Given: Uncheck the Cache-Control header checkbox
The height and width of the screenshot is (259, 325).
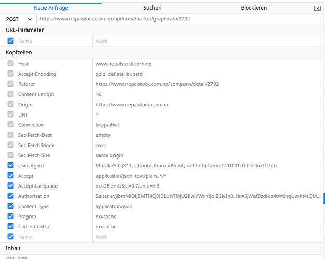Looking at the screenshot, I should pos(11,227).
